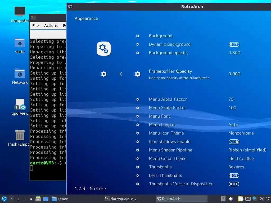Screen dimensions: 271x203
Task: Select the Background menu entry
Action: coord(161,36)
